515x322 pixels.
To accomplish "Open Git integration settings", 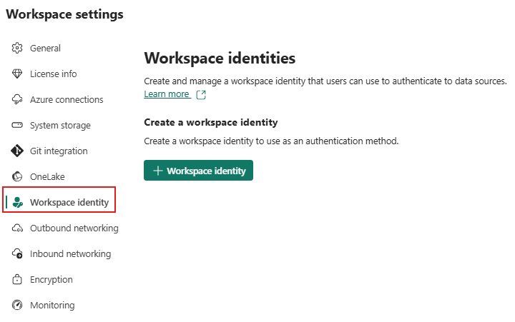I will point(59,151).
